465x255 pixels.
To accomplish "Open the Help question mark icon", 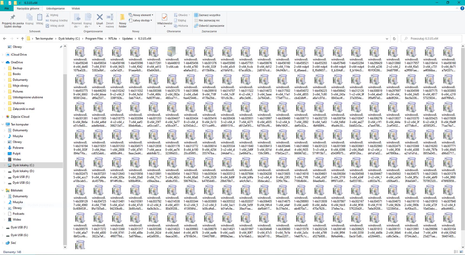I will tap(462, 8).
